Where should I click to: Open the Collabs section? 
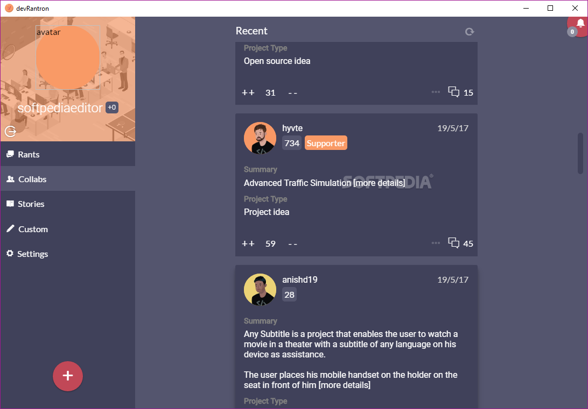(68, 179)
